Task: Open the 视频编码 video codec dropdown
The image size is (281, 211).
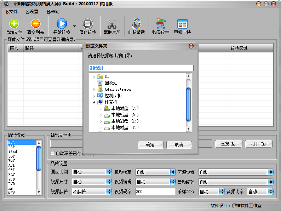Action: click(156, 182)
